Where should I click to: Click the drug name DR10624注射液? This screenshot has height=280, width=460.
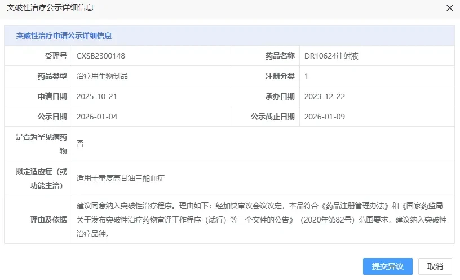pos(331,56)
